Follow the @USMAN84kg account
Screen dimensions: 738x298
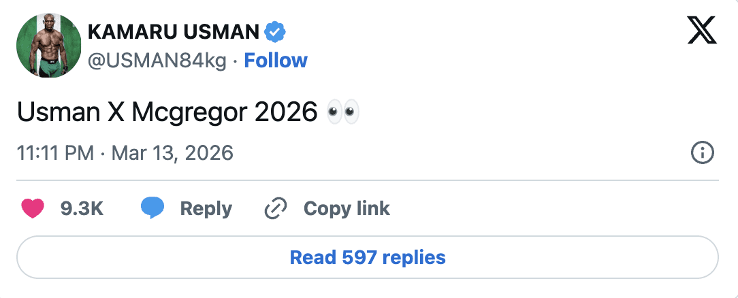(276, 61)
